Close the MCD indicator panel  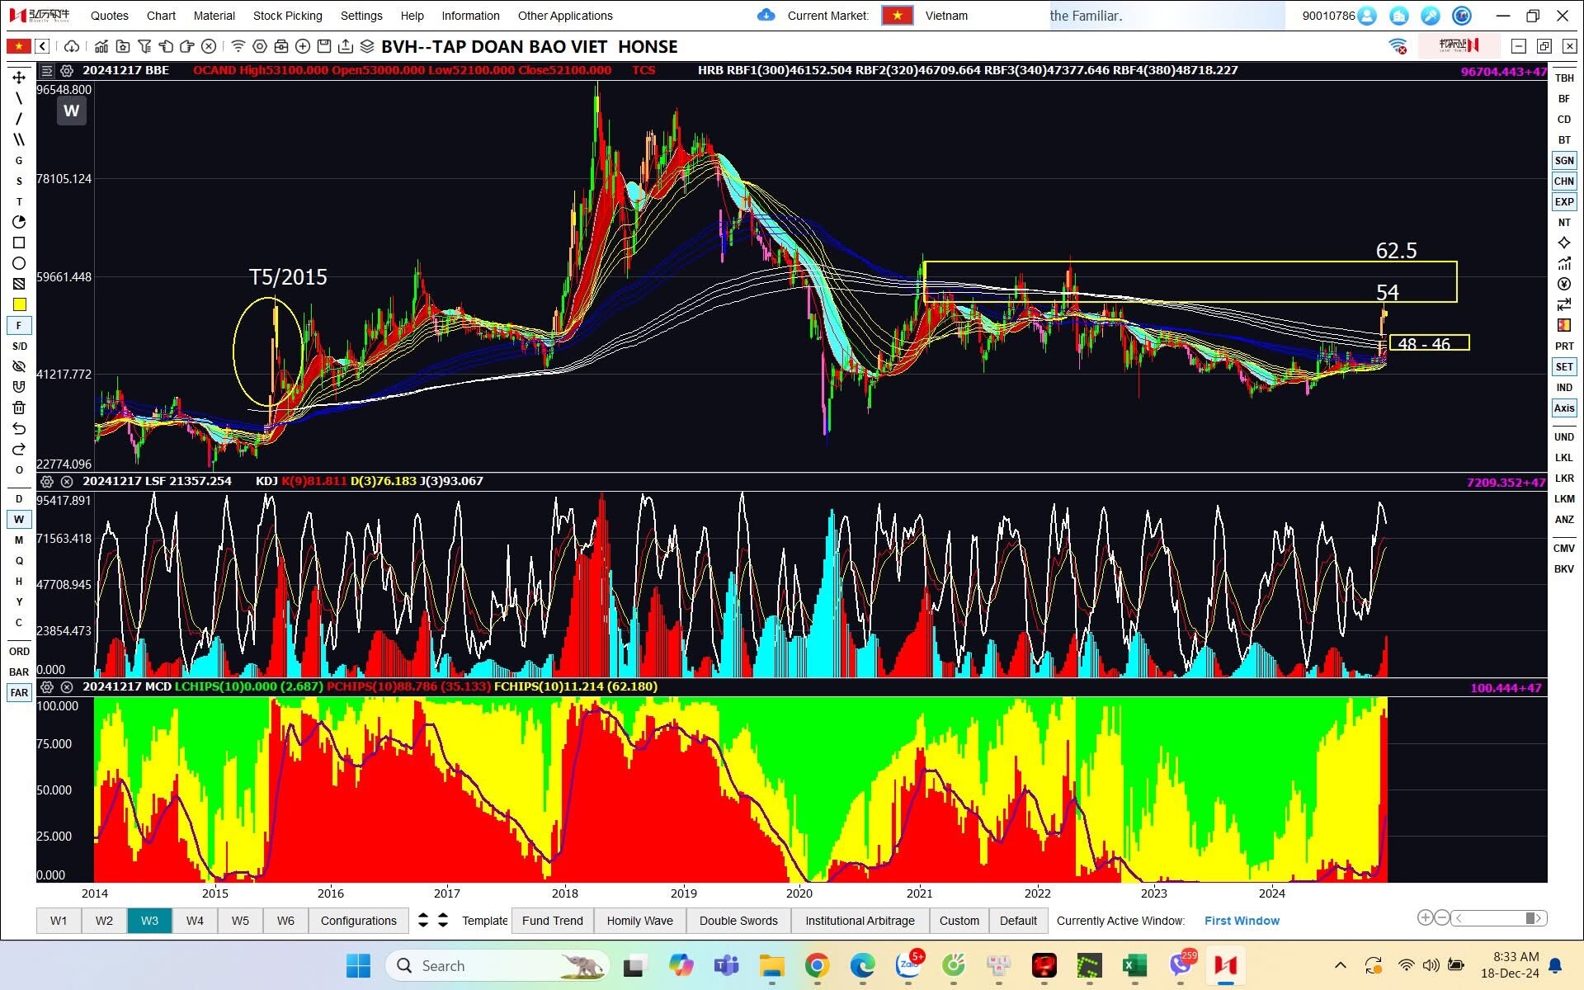(67, 686)
